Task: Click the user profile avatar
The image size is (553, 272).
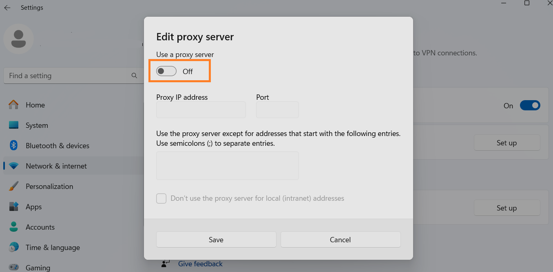Action: (x=18, y=39)
